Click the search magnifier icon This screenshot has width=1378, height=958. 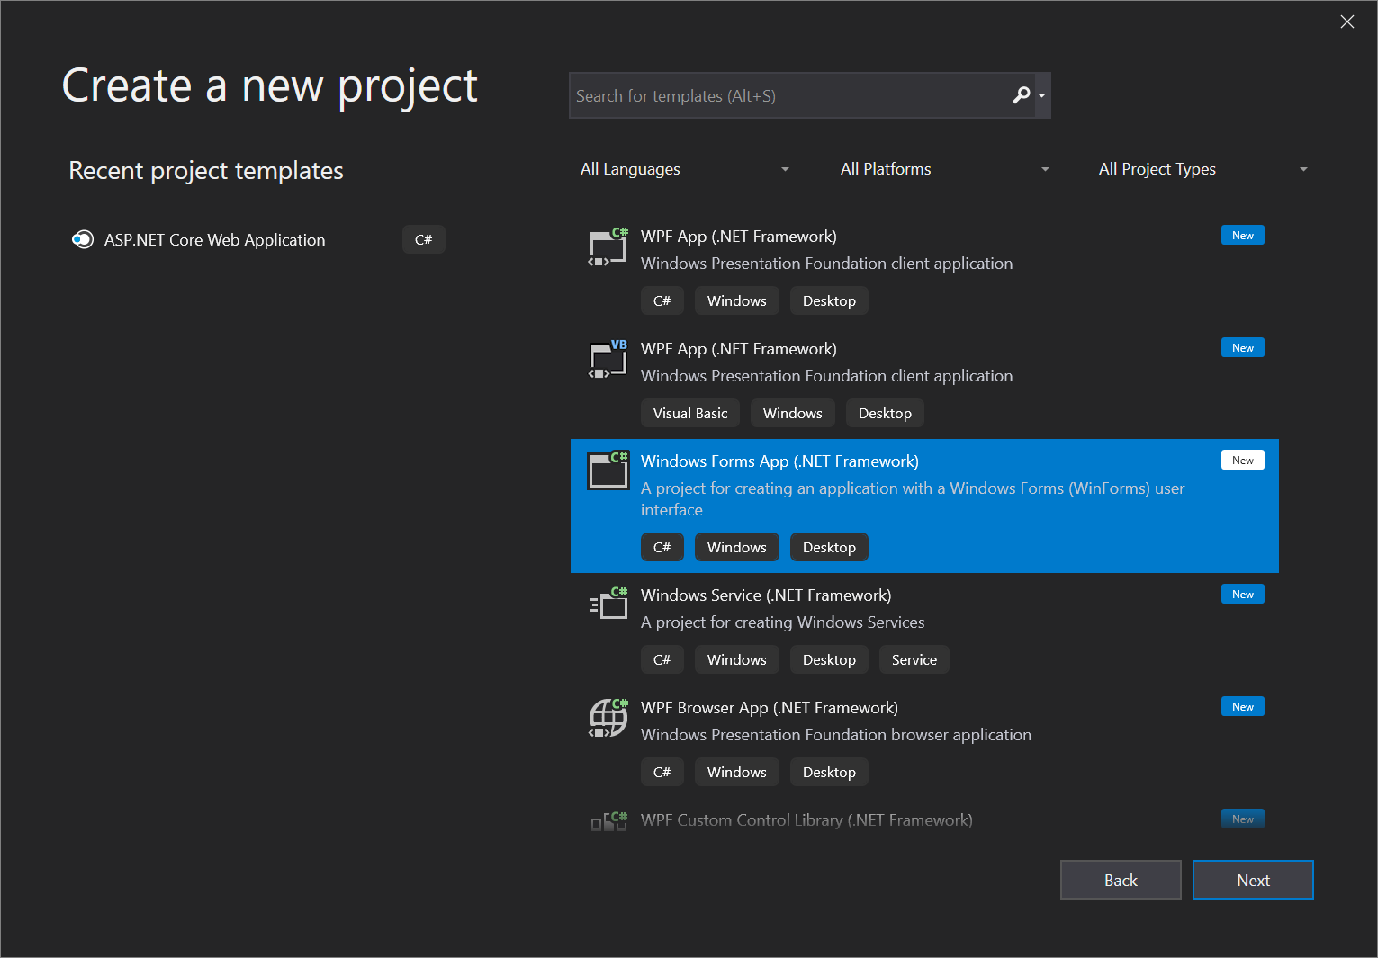[x=1022, y=95]
